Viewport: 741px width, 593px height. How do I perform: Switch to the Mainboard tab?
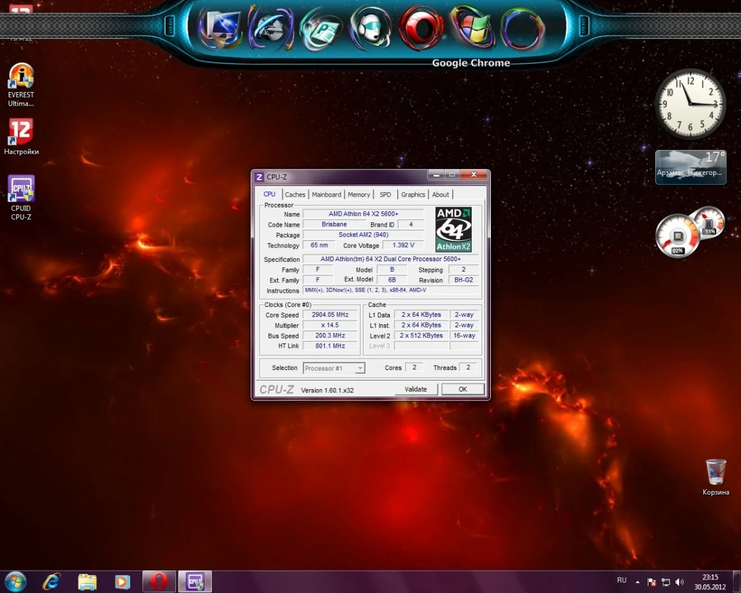point(326,195)
